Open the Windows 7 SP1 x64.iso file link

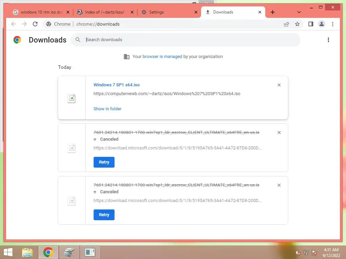tap(117, 85)
